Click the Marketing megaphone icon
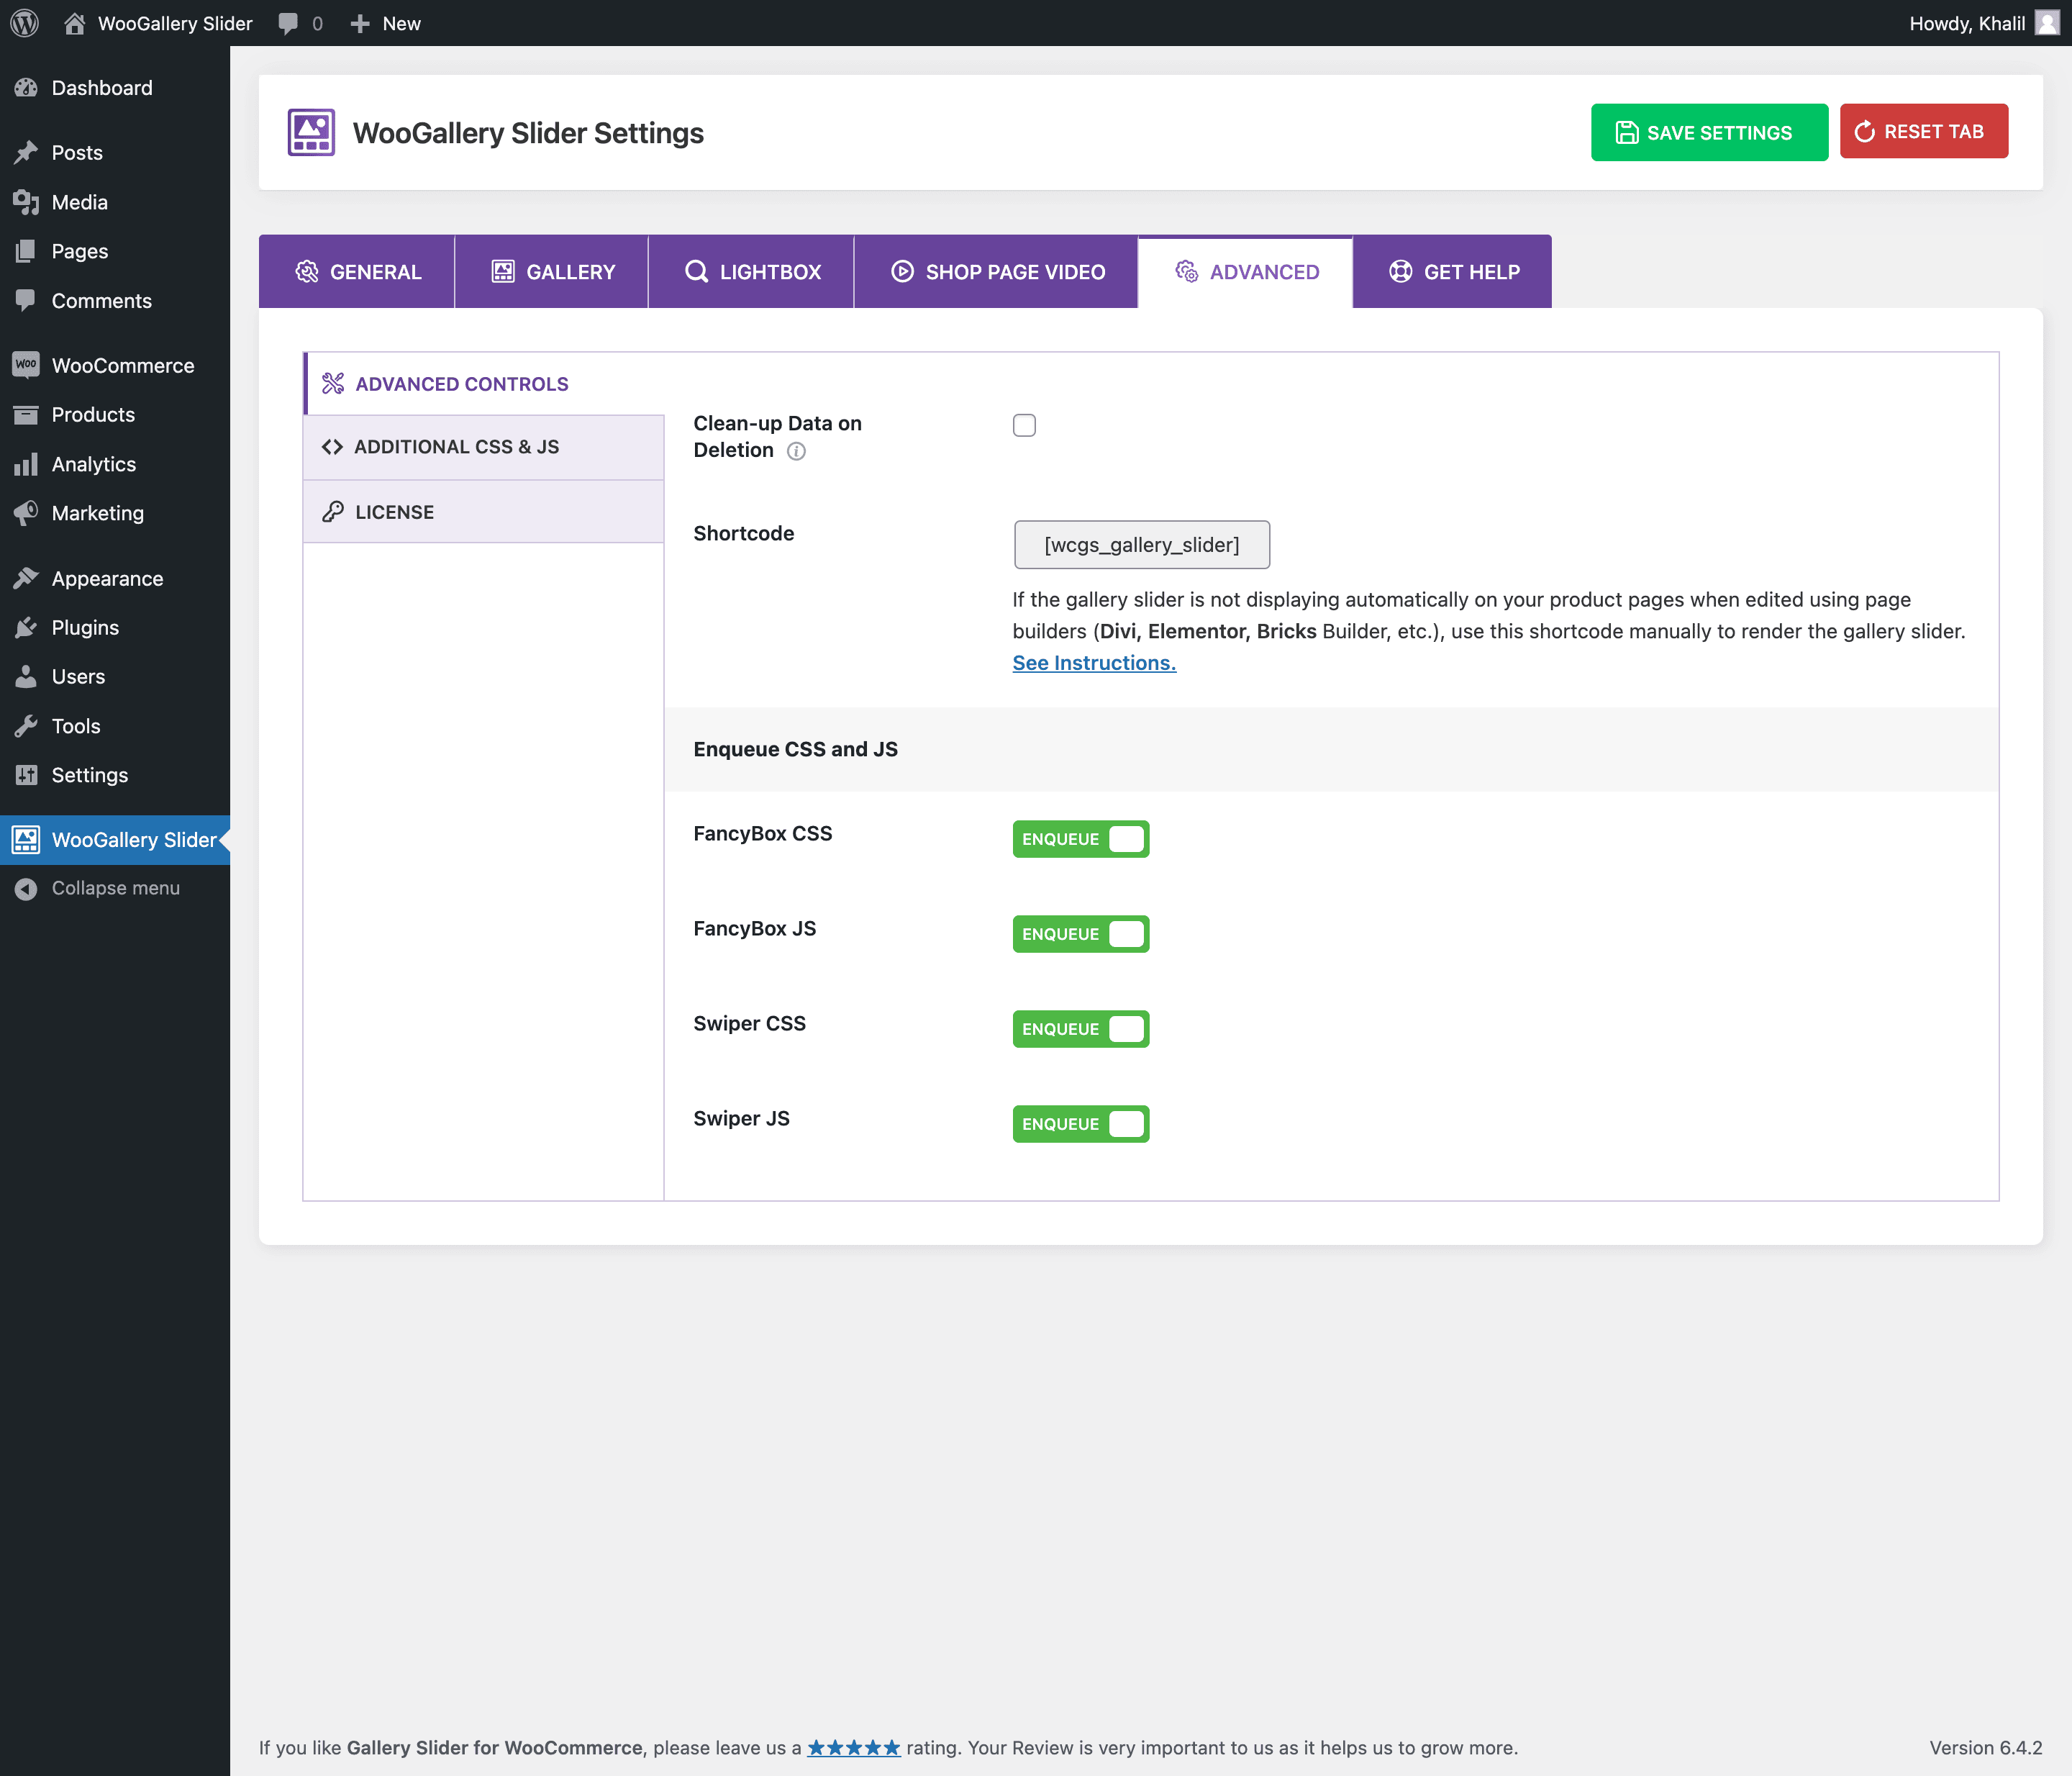Screen dimensions: 2072x1776 pos(26,513)
